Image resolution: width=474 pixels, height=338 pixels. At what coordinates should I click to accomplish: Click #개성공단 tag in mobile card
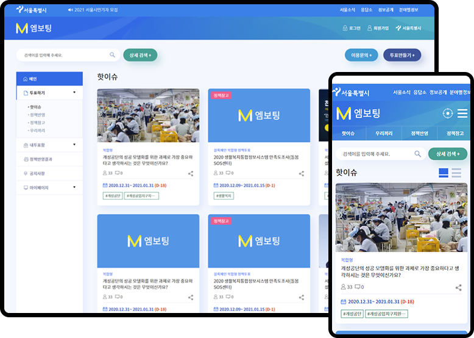352,314
